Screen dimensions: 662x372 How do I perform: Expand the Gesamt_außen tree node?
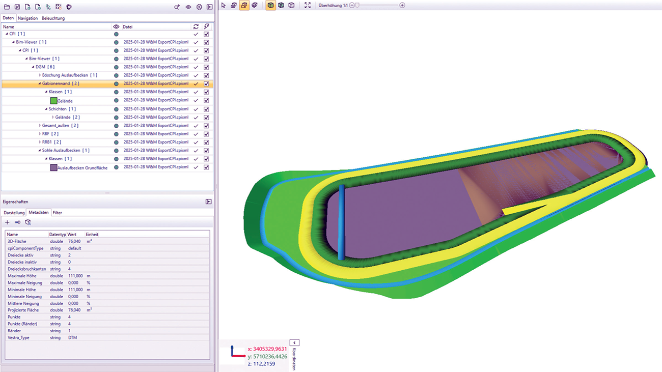click(40, 126)
